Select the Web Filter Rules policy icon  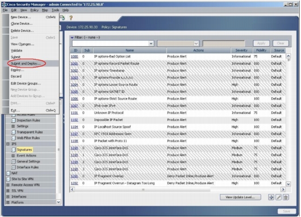coord(14,138)
